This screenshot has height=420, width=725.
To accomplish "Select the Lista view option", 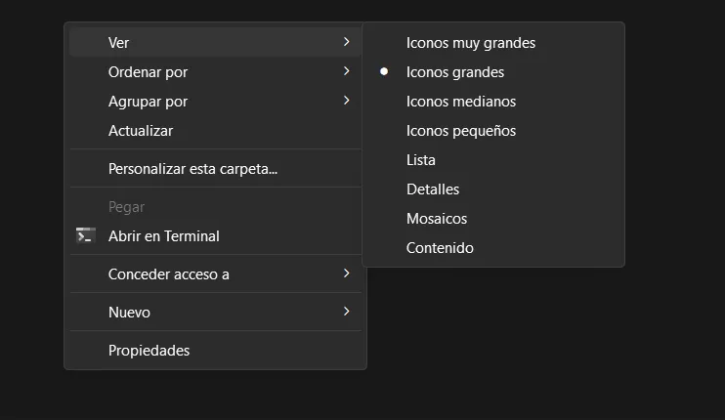I will [421, 160].
